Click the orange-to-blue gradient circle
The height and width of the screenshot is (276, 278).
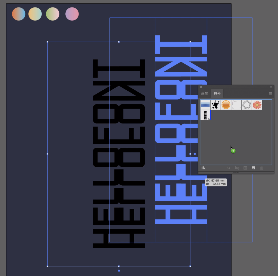19,14
